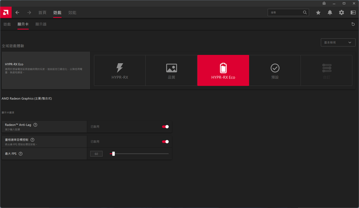Screen dimensions: 359x208
Task: Select the custom sliders profile tile
Action: (x=327, y=70)
